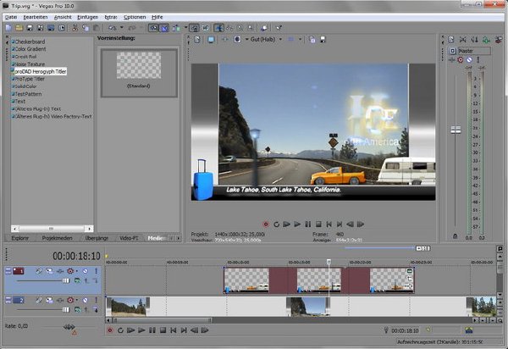The image size is (508, 349).
Task: Save the project with Save icon
Action: [30, 28]
